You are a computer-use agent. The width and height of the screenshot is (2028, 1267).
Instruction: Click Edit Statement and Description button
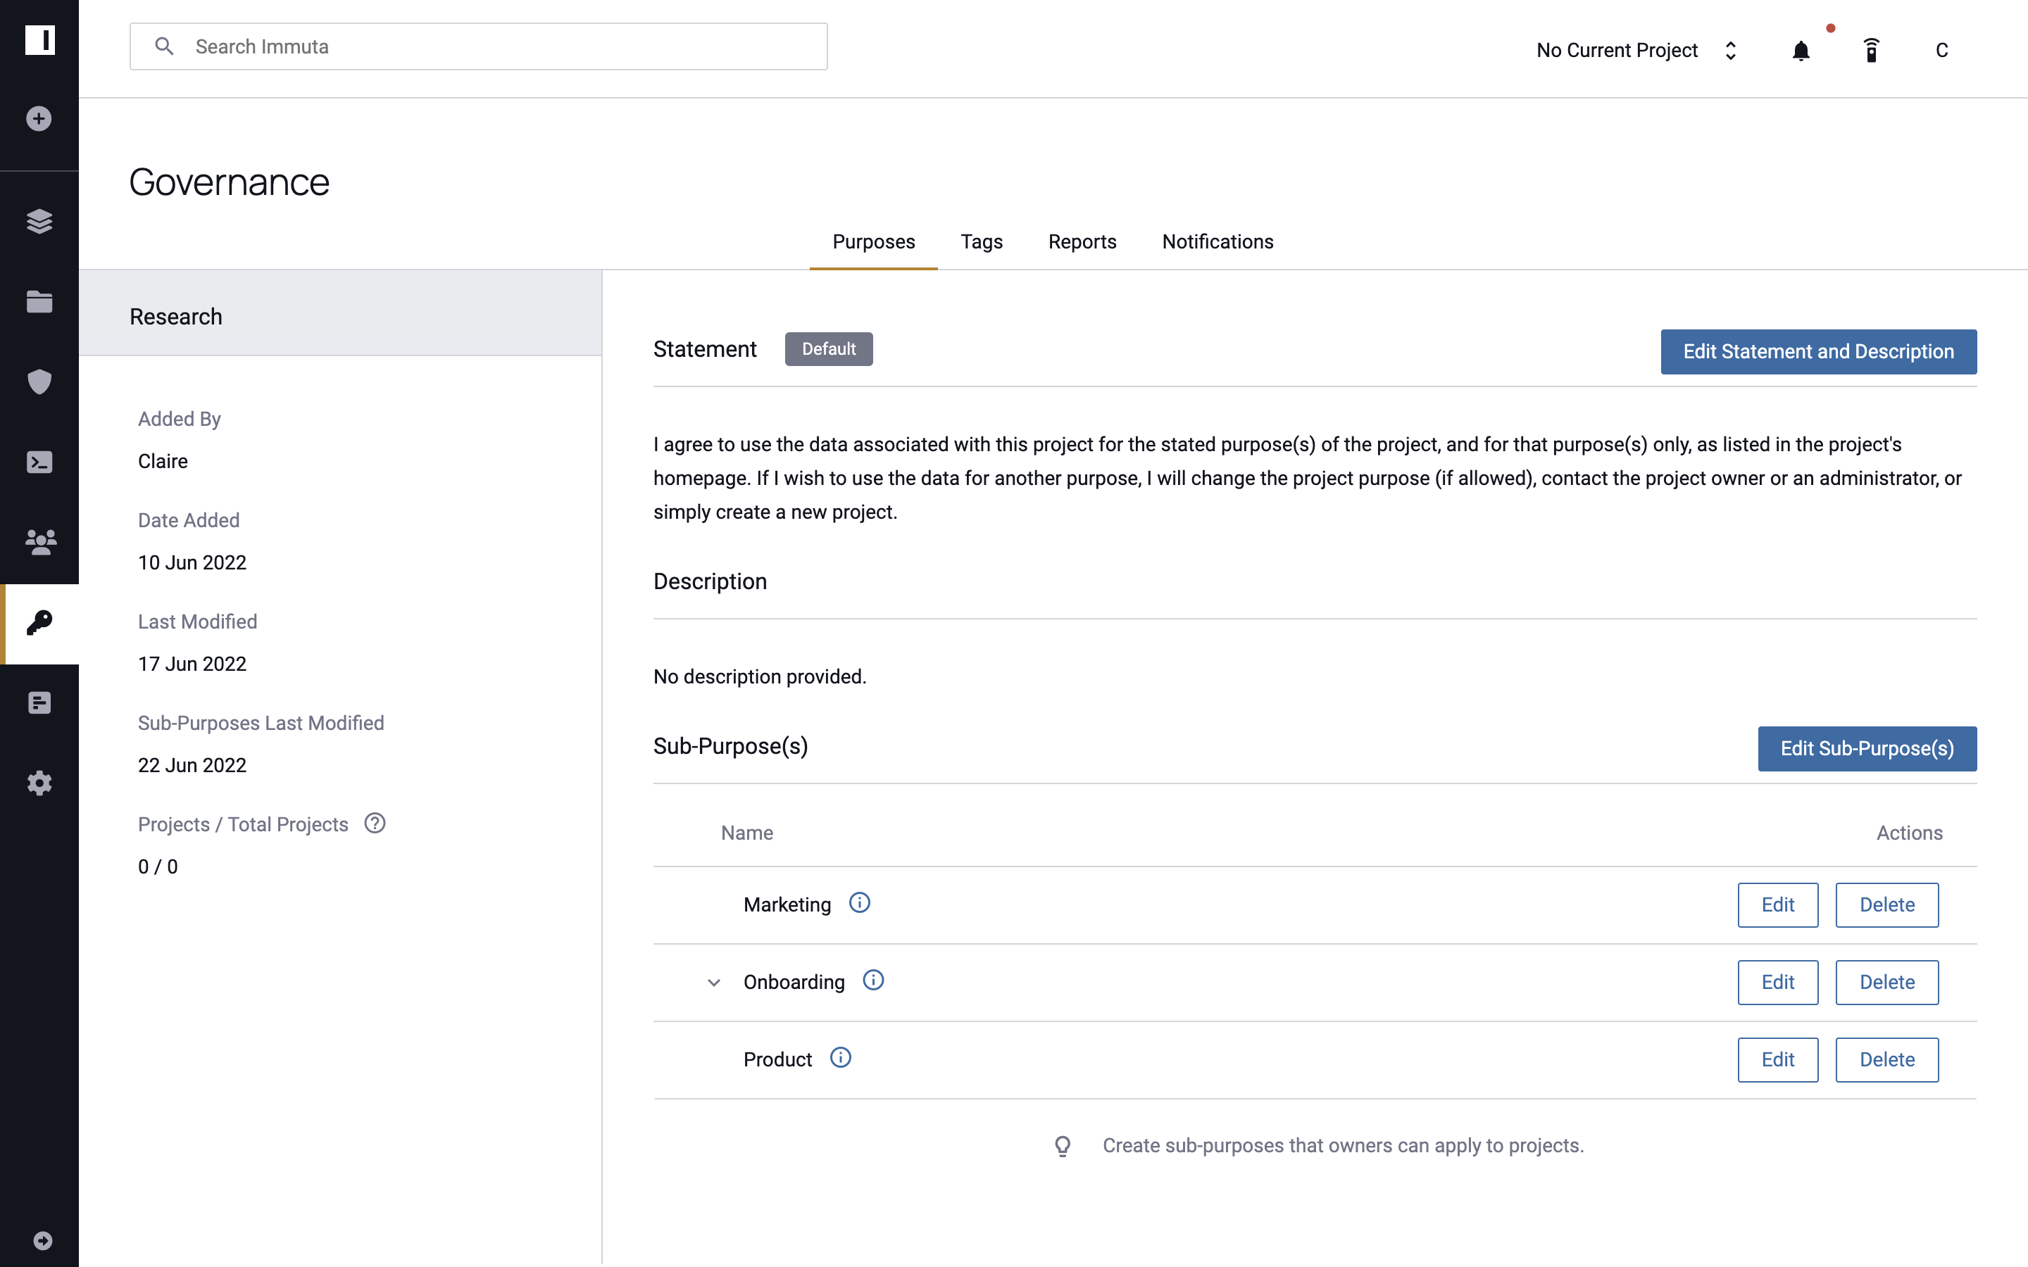click(1818, 351)
